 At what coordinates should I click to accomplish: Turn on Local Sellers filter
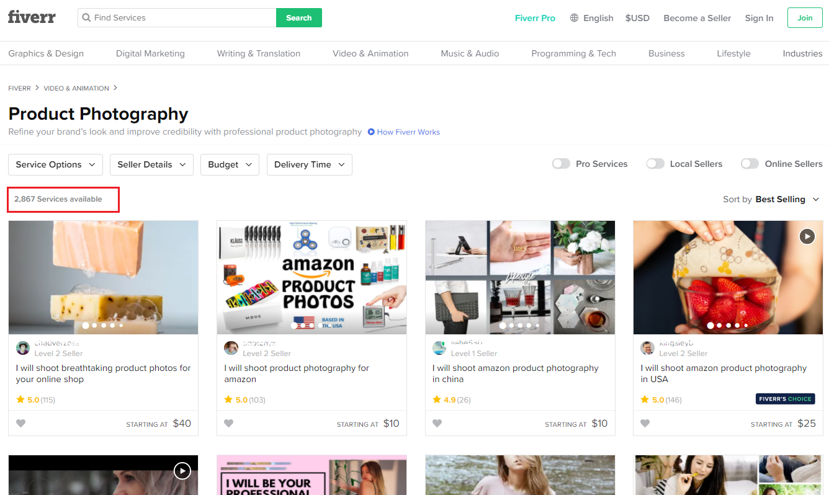[x=655, y=163]
